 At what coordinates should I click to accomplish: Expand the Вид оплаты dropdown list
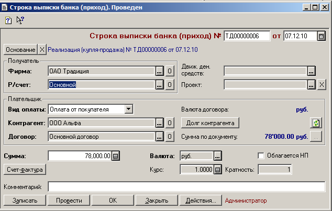(128, 109)
